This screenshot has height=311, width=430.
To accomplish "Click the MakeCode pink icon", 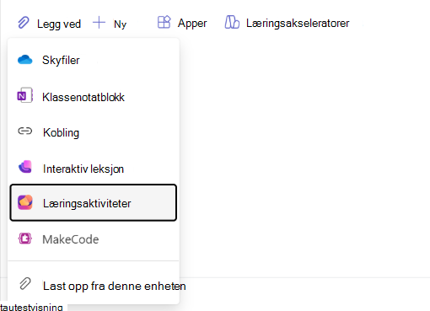I will (25, 239).
